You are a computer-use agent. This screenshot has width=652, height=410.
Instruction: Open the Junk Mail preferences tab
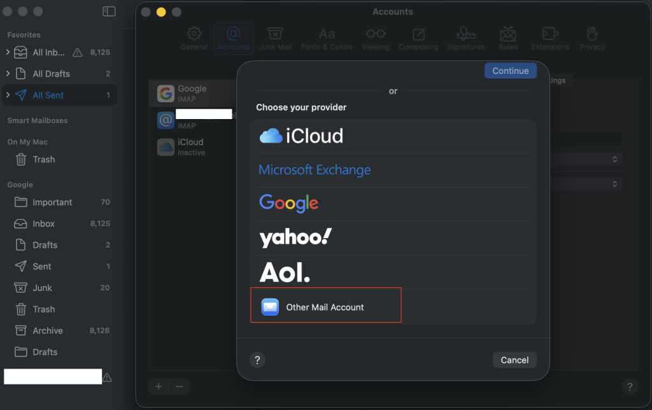pos(275,39)
